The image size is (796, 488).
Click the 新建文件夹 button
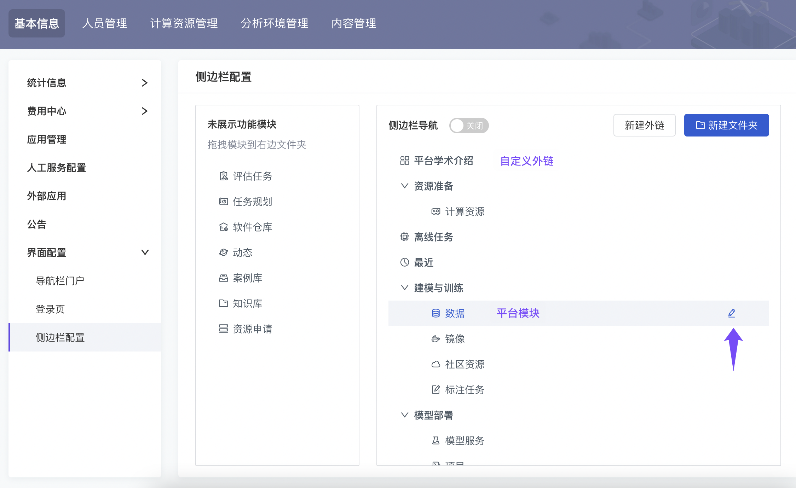pos(726,125)
